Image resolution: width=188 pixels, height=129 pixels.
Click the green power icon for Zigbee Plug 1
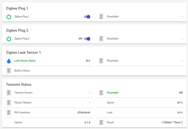pos(9,17)
